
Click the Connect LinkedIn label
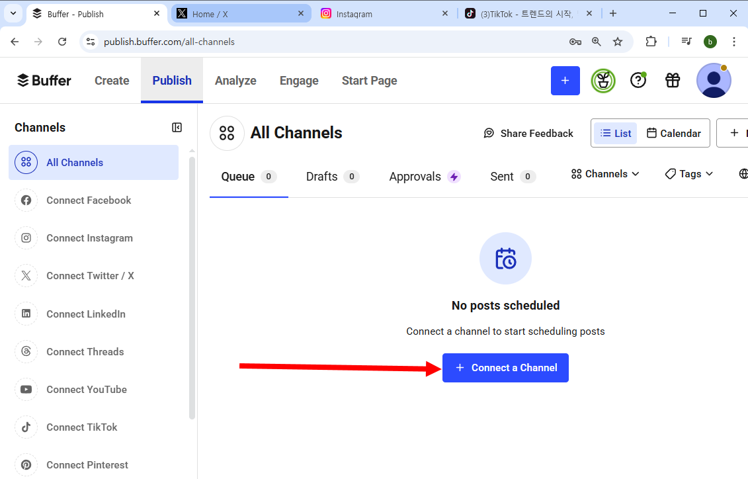[x=86, y=314]
